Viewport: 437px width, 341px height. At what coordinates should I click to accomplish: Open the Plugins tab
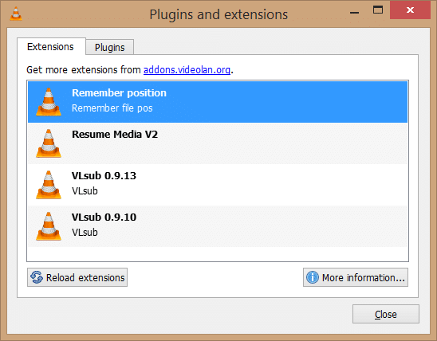109,48
